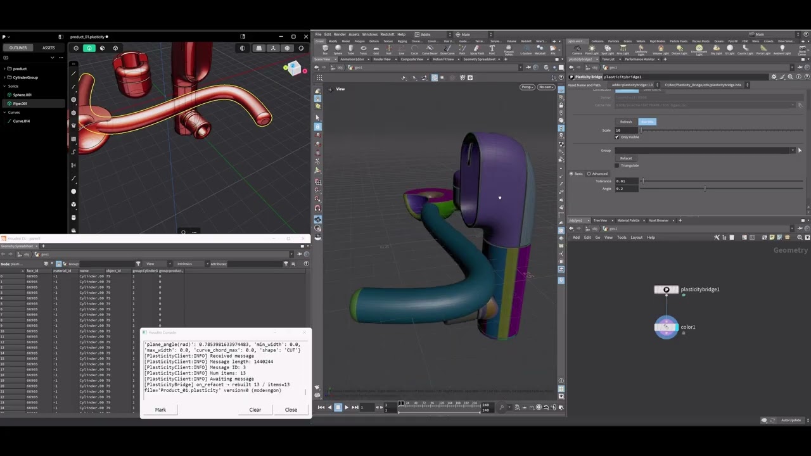The width and height of the screenshot is (811, 456).
Task: Open the parameter gear menu for plasticitybridge1
Action: 774,77
